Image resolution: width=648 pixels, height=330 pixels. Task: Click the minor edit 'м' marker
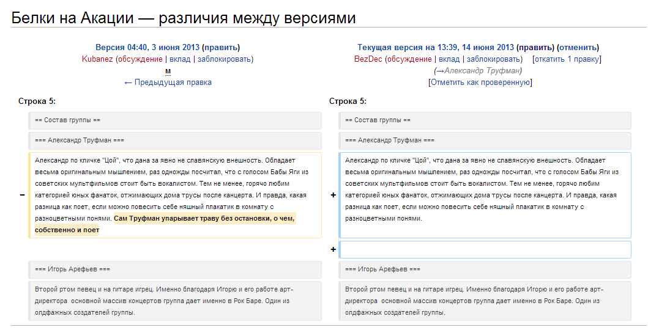click(x=168, y=71)
